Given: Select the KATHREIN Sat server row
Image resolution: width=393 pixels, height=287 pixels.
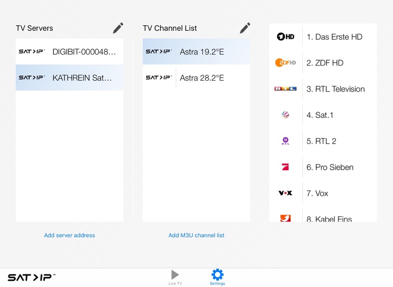Looking at the screenshot, I should [x=69, y=78].
